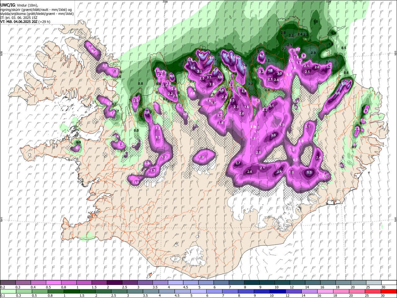
Task: Click the darkest purple snow swatch between 2 and 2.5
Action: [115, 282]
